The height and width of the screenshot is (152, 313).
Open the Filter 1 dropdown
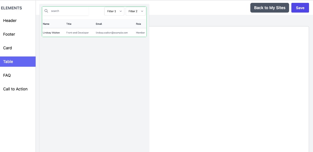click(x=114, y=11)
